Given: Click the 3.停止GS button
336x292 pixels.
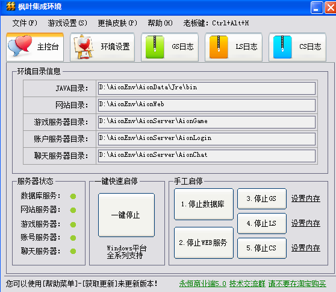Looking at the screenshot, I should coord(262,198).
